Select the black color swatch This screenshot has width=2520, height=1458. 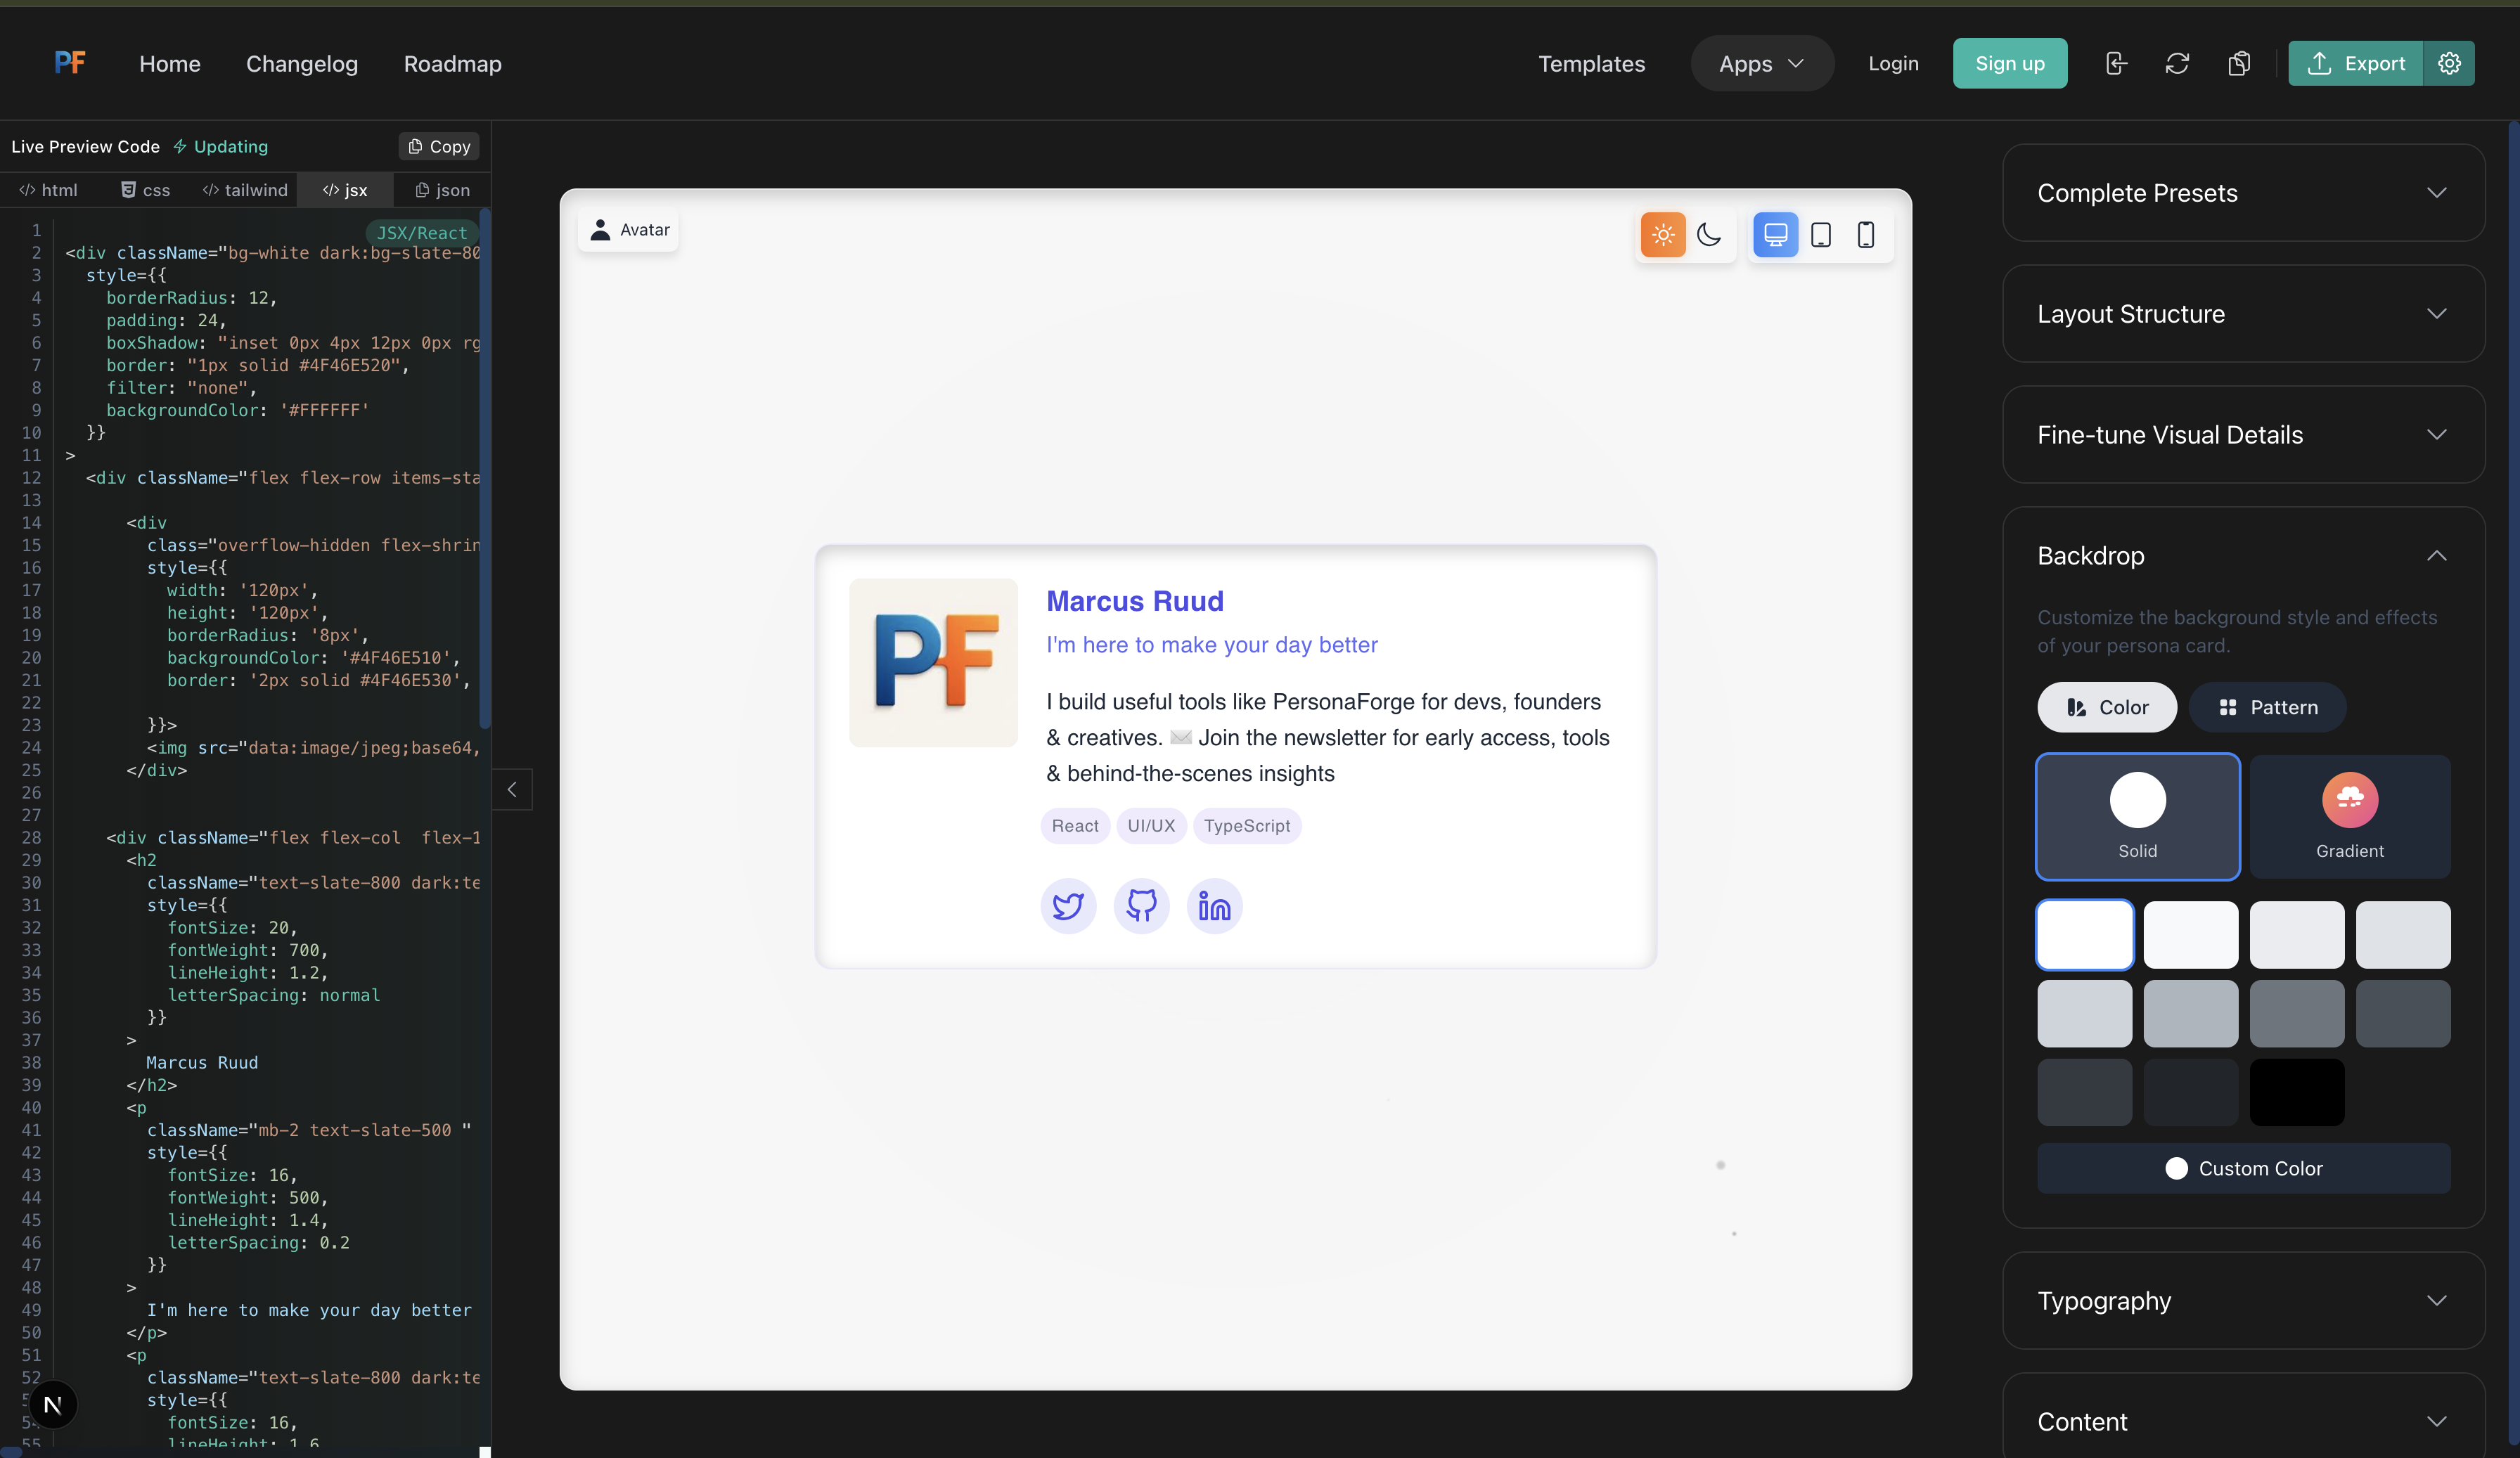click(x=2297, y=1093)
